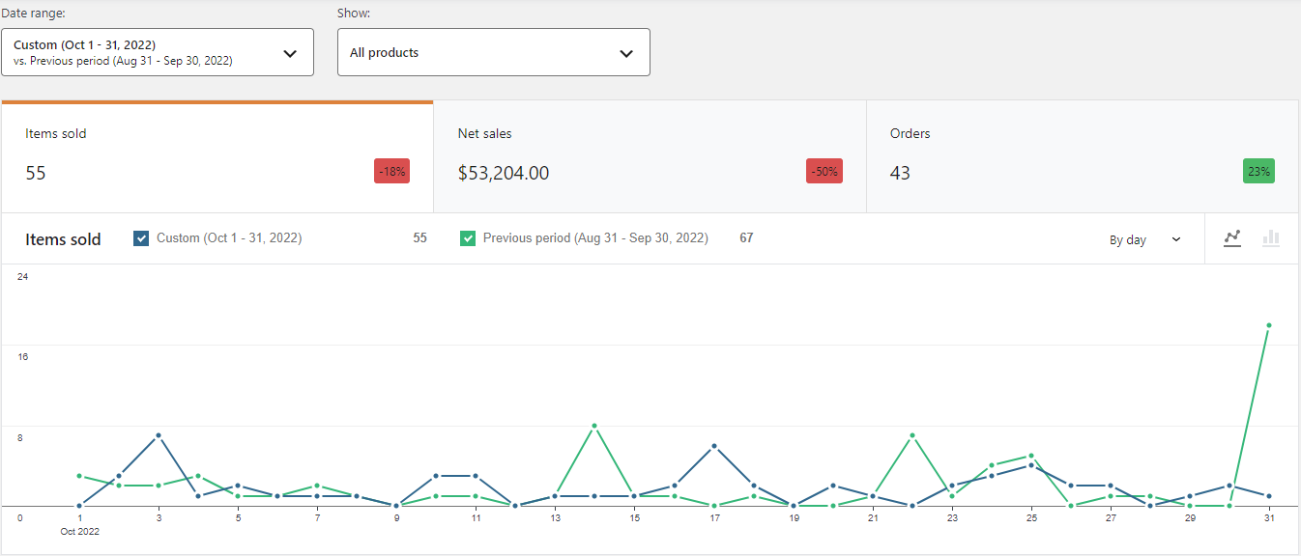Select the Items sold summary tab
The height and width of the screenshot is (556, 1301).
[217, 156]
